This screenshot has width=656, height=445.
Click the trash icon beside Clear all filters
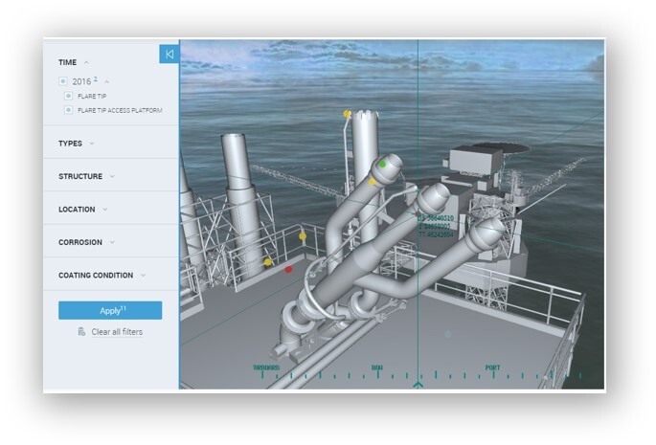81,332
